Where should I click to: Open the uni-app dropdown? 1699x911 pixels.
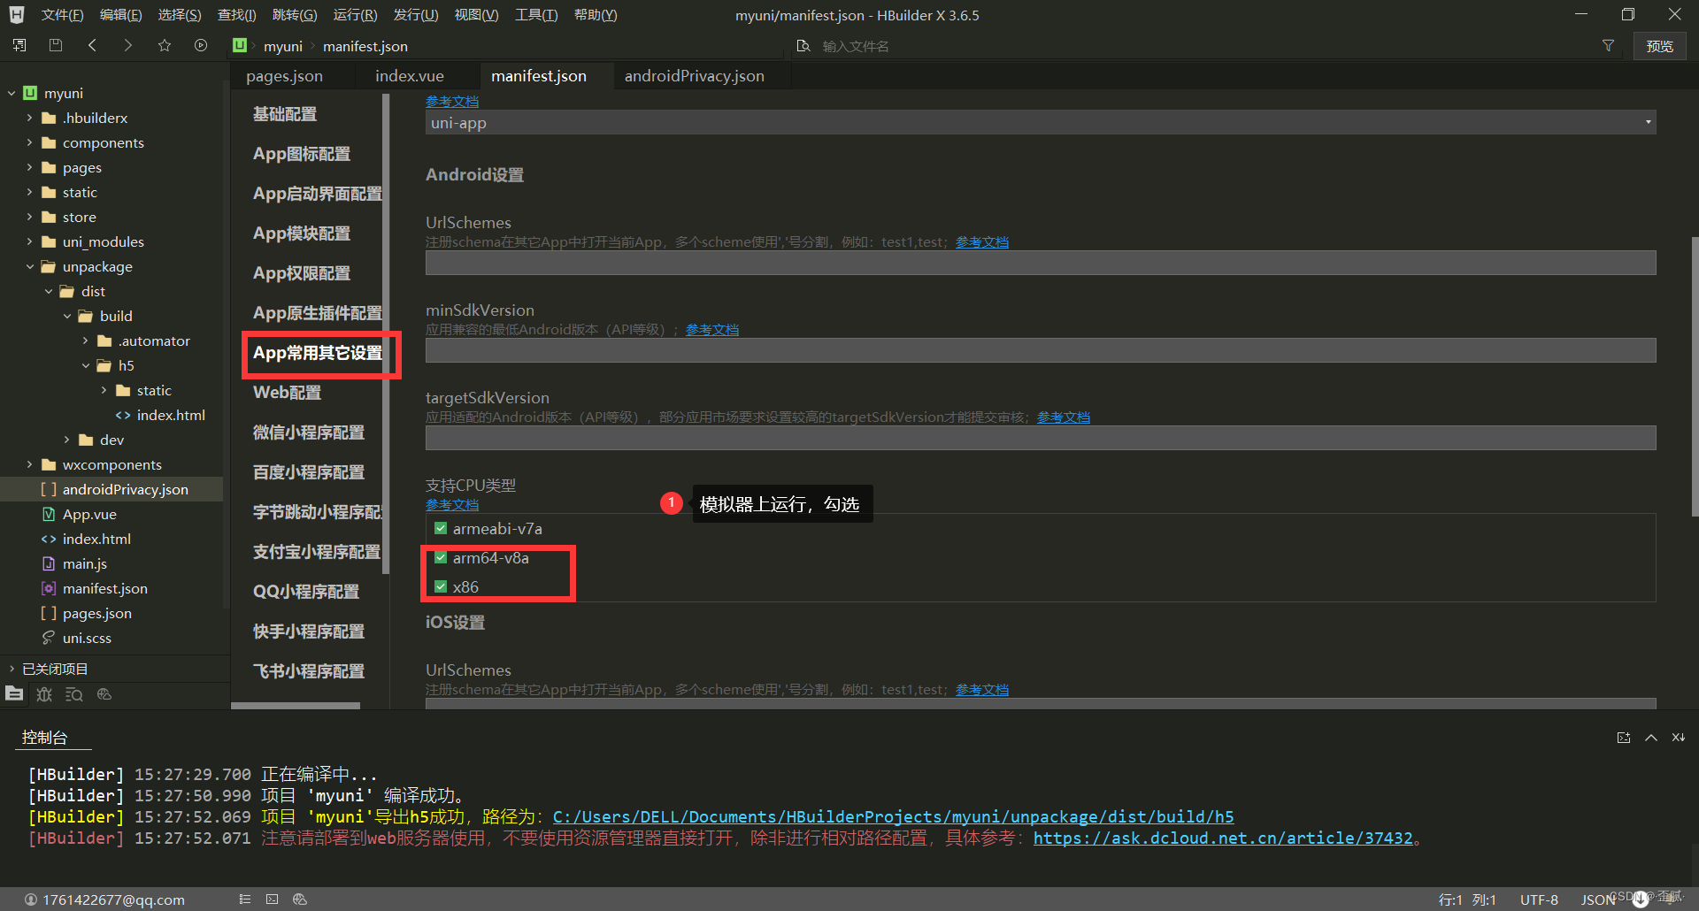click(1041, 123)
